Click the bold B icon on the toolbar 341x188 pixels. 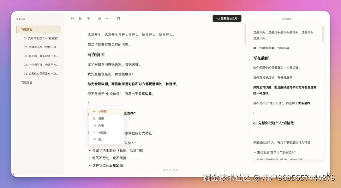point(80,18)
